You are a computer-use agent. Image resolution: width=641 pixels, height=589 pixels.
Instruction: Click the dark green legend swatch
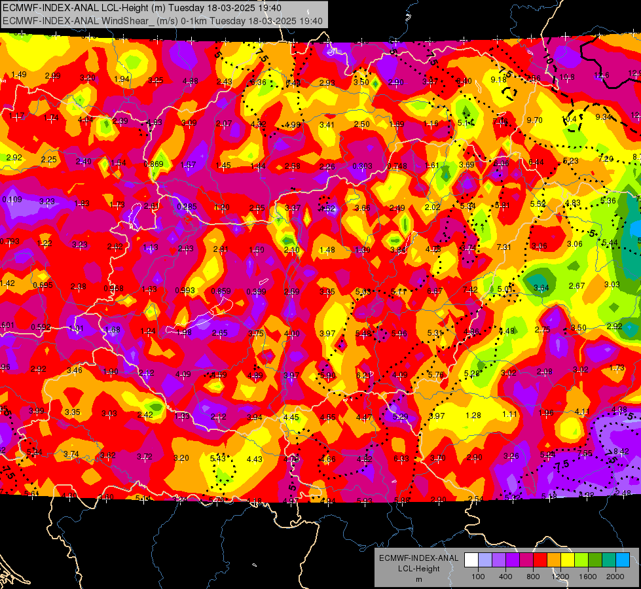click(595, 560)
